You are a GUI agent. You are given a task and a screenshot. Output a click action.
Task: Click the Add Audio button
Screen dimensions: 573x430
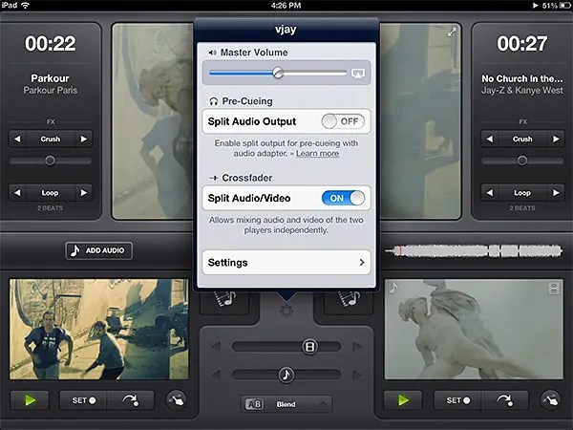[99, 250]
